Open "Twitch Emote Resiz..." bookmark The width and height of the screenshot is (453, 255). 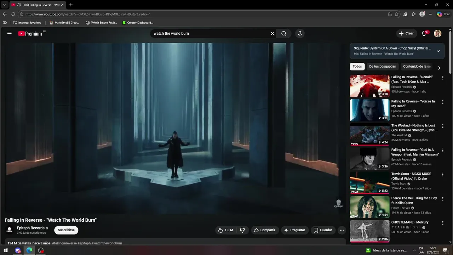click(x=101, y=23)
